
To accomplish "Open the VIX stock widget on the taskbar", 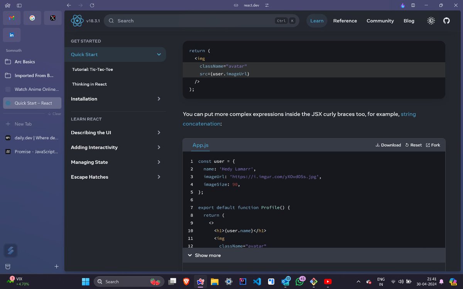I will 18,281.
